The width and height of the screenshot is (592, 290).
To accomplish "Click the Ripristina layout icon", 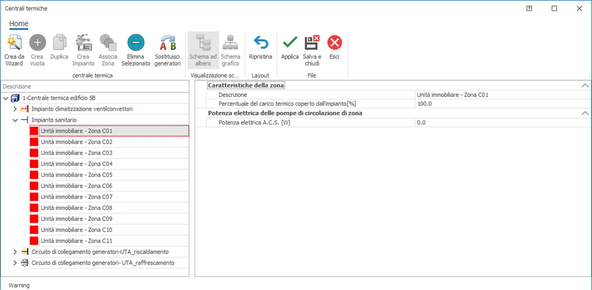I will (x=261, y=43).
